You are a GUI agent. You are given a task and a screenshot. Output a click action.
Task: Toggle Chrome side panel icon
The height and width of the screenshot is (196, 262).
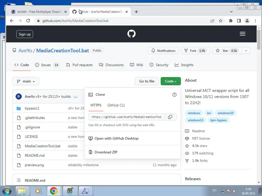[239, 21]
